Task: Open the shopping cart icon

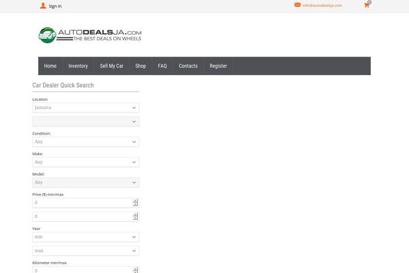Action: 367,5
